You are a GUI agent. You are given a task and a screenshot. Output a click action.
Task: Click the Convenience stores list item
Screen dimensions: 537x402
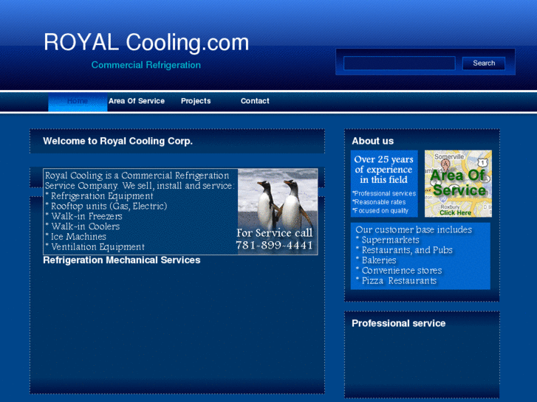(x=399, y=271)
